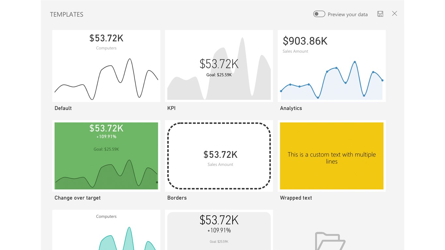Click the "Default" label
Image resolution: width=445 pixels, height=250 pixels.
click(63, 108)
